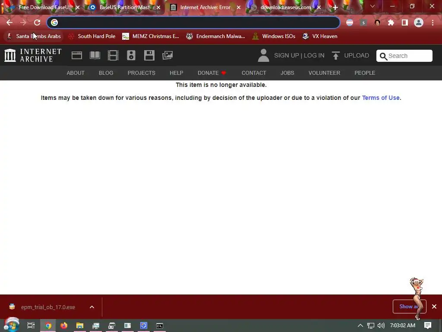The image size is (442, 332).
Task: Click the gray 'S' extension icon
Action: coord(363,22)
